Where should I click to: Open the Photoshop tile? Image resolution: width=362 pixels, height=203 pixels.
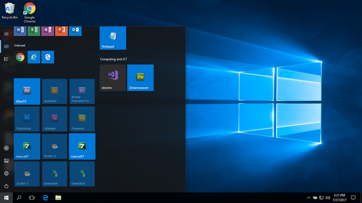click(x=27, y=119)
